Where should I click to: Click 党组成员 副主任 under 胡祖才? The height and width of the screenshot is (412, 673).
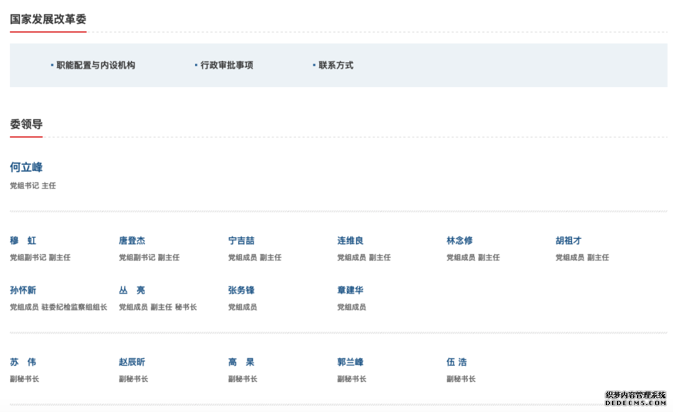point(582,258)
